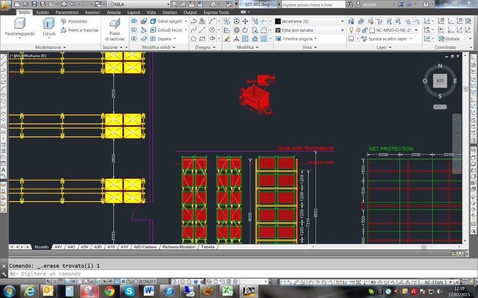Screen dimensions: 478x298
Task: Toggle the layer freeze sun icon
Action: pyautogui.click(x=358, y=30)
